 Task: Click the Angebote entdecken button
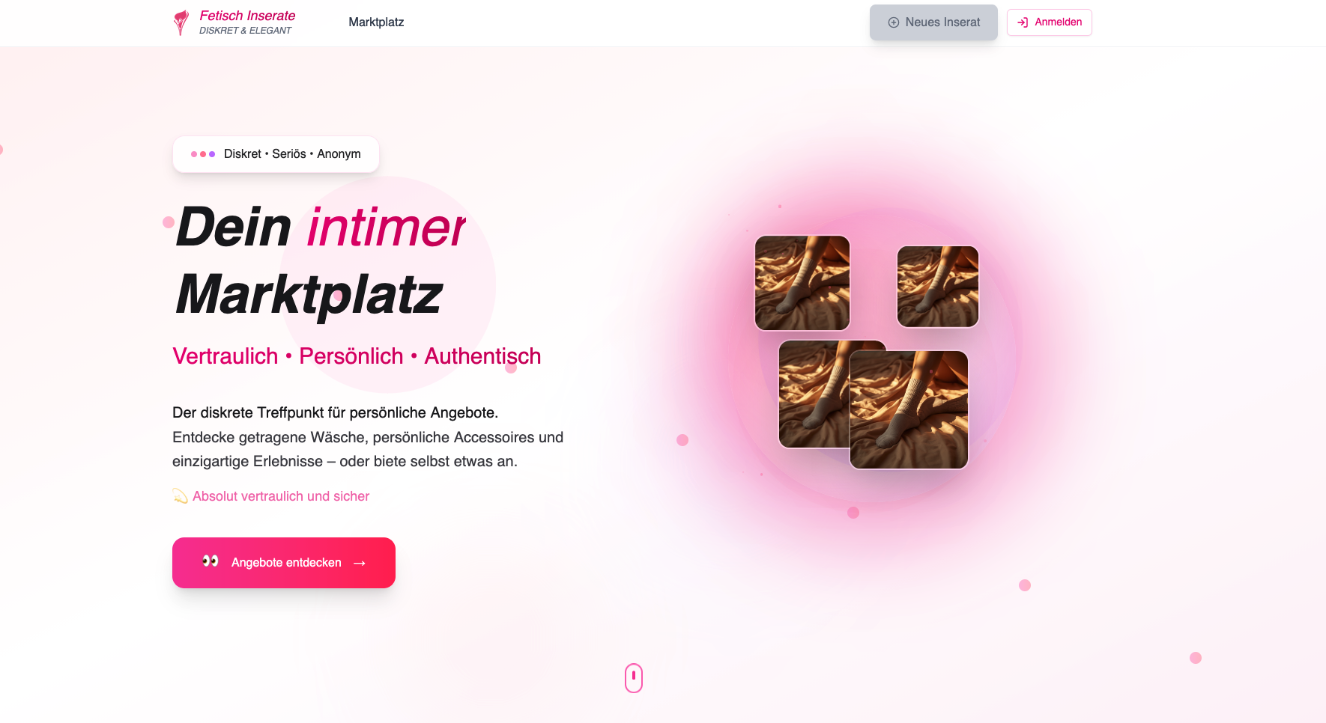(284, 563)
